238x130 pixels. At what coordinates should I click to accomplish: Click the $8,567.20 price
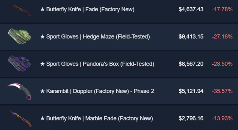point(191,64)
